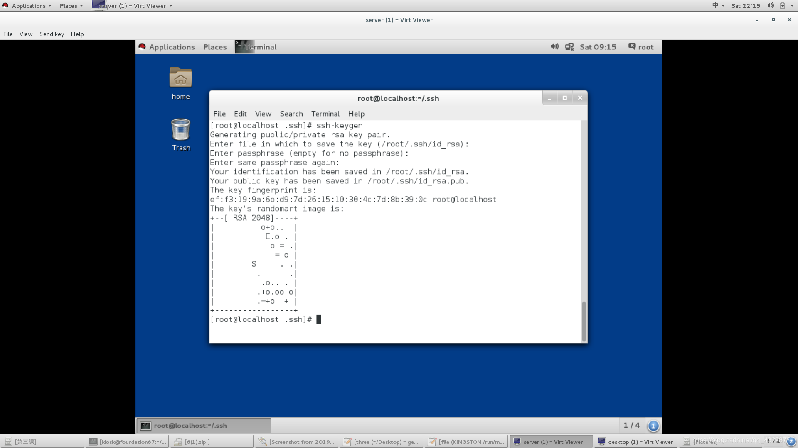798x448 pixels.
Task: Maximize the root@localhost terminal window
Action: pyautogui.click(x=564, y=98)
